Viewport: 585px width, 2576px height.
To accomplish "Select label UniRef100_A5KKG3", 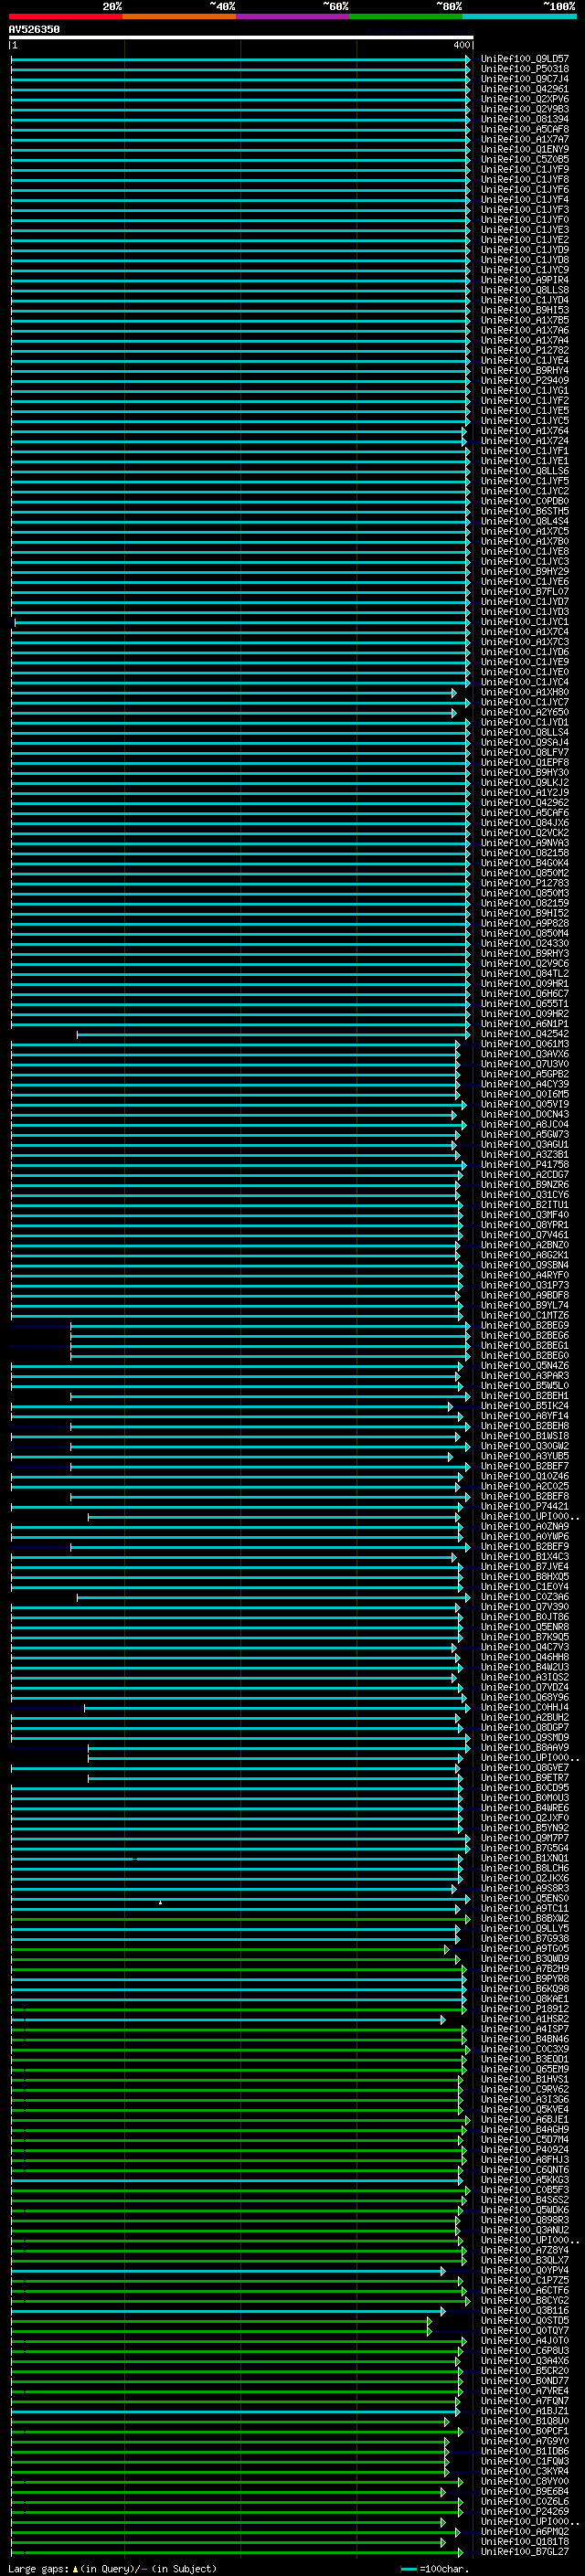I will click(x=525, y=2180).
